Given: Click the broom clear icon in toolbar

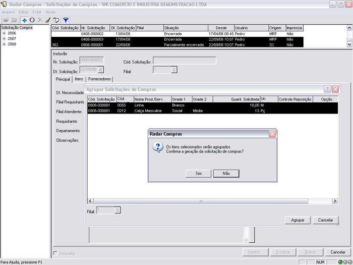Looking at the screenshot, I should tap(47, 20).
